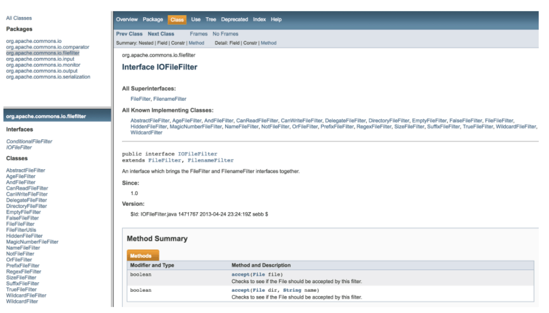This screenshot has width=549, height=313.
Task: Jump to the Method summary section
Action: [x=196, y=42]
